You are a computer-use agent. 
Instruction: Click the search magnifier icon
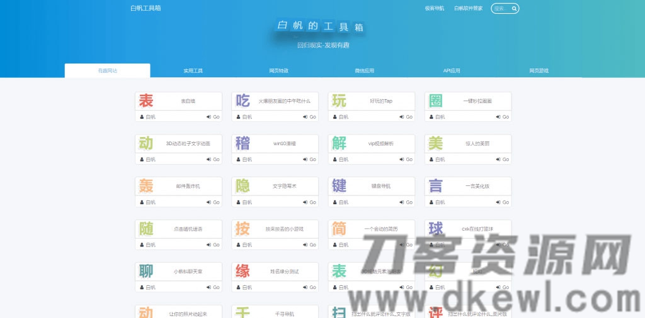[515, 9]
